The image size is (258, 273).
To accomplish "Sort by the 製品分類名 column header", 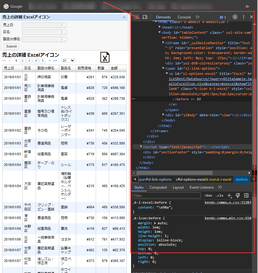I will tap(47, 68).
